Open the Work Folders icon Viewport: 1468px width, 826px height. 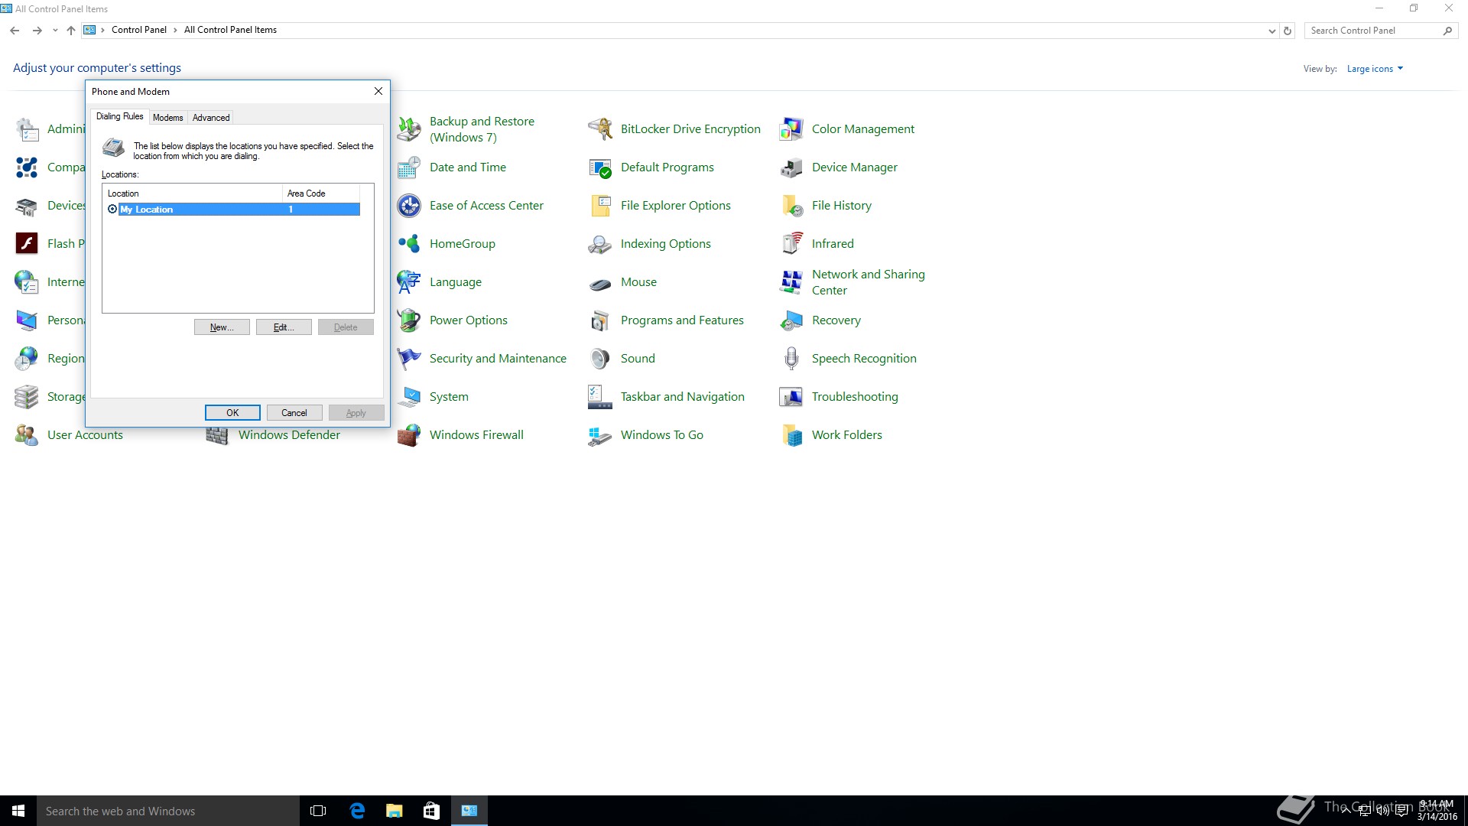click(x=791, y=435)
